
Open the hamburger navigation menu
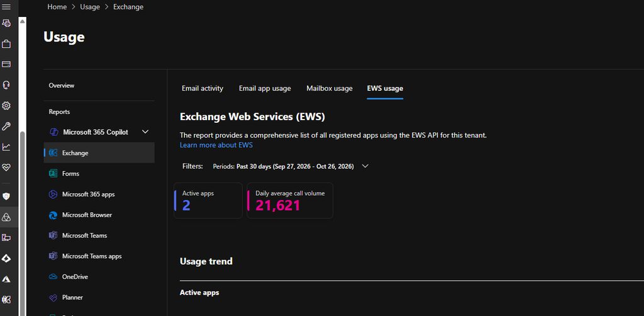click(x=6, y=7)
